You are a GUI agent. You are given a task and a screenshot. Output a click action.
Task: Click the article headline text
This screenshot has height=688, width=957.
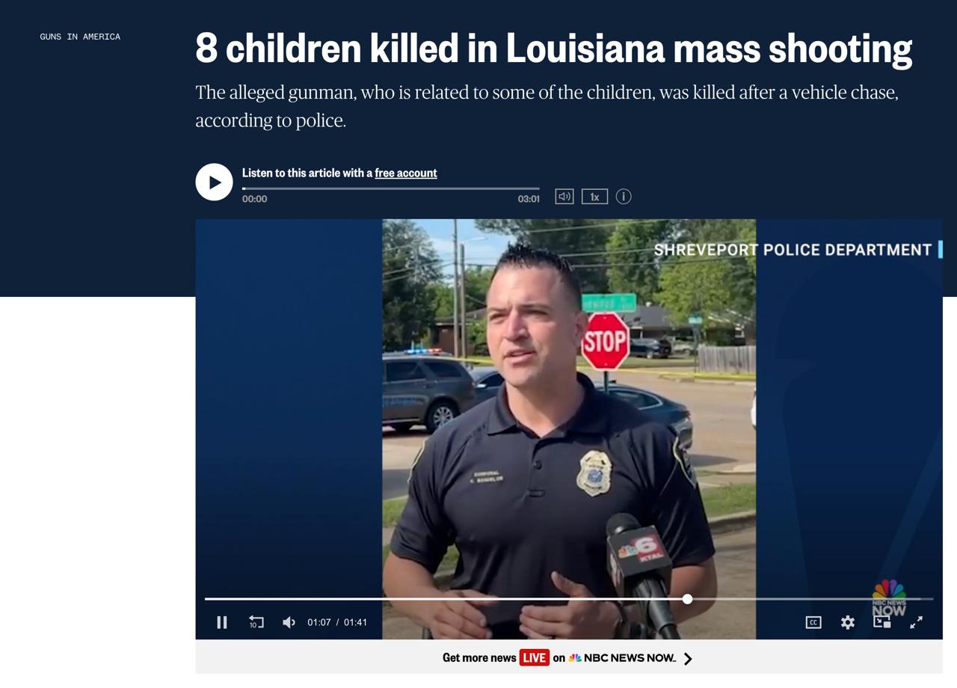tap(553, 49)
